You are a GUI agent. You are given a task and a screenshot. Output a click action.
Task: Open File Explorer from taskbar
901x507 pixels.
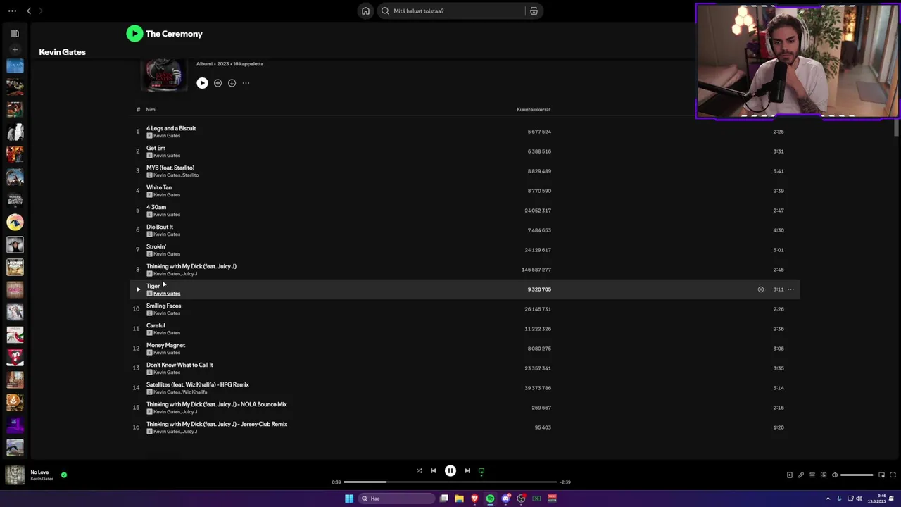pyautogui.click(x=459, y=499)
